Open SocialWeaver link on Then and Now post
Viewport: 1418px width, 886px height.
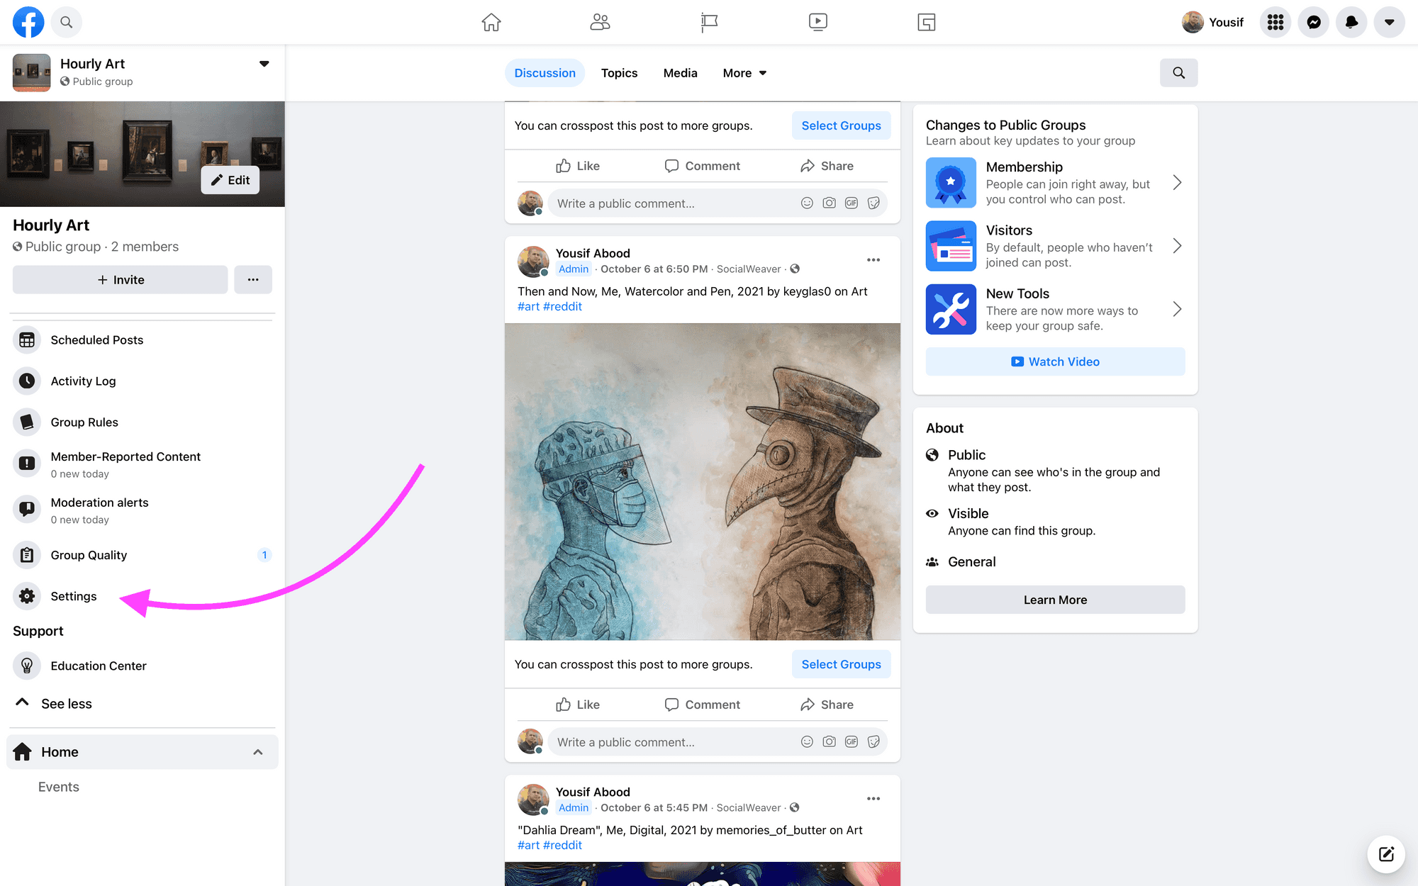pos(748,269)
